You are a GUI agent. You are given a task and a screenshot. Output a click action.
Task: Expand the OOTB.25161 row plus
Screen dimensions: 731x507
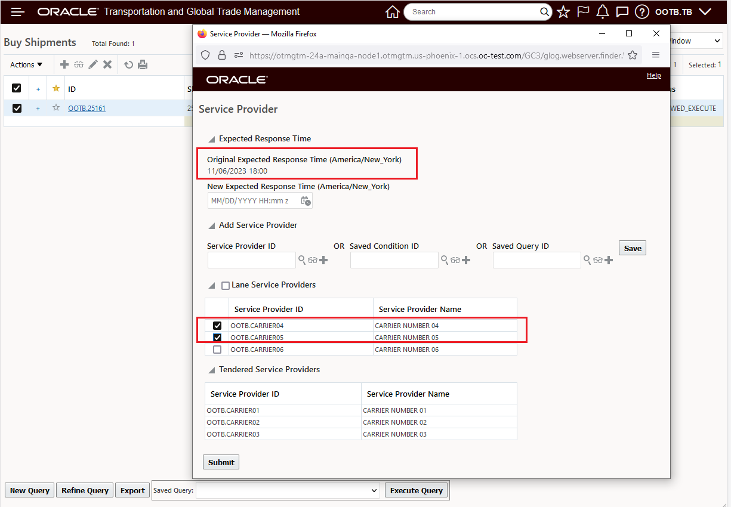tap(38, 109)
